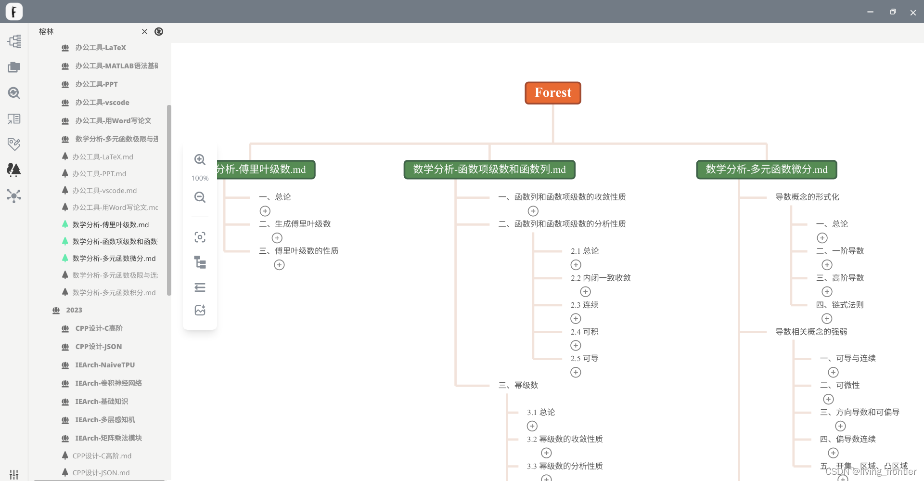Open 办公工具-vscode forest entry
This screenshot has height=481, width=924.
coord(102,103)
